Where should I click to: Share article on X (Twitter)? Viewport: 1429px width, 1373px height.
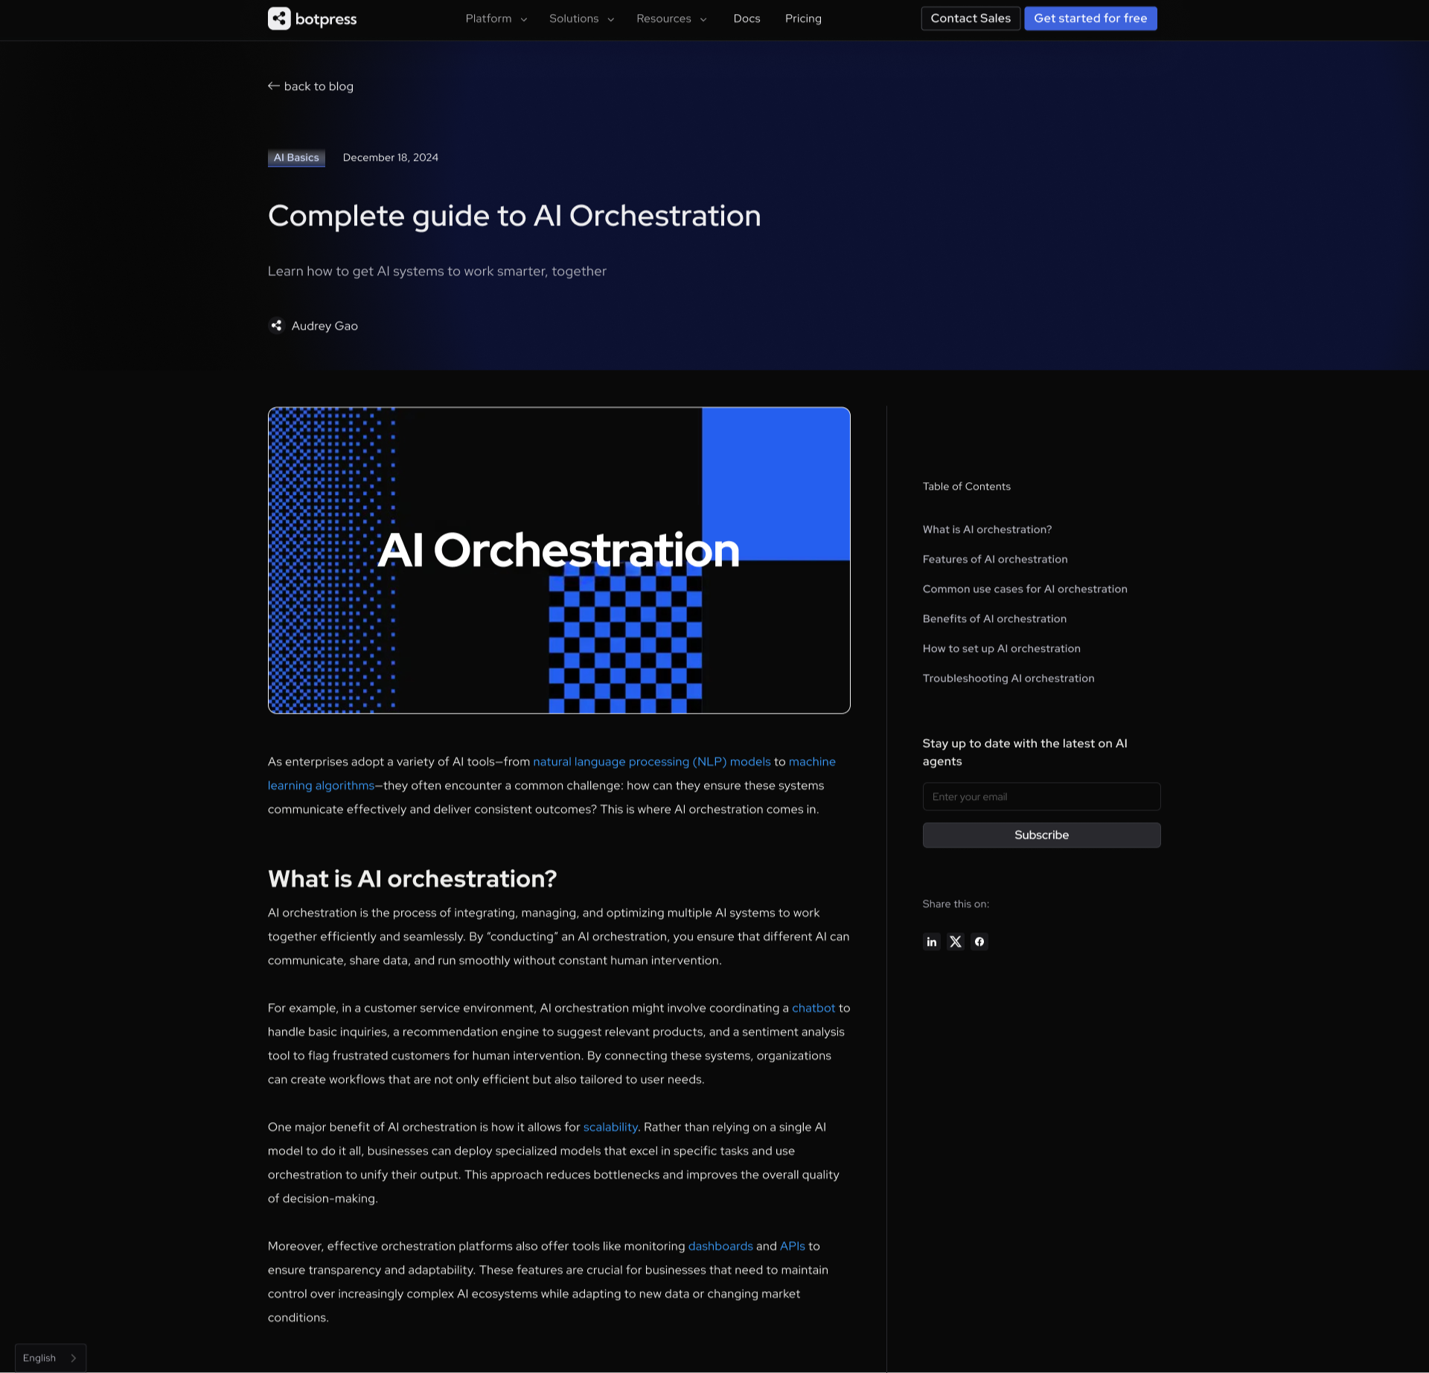tap(956, 941)
